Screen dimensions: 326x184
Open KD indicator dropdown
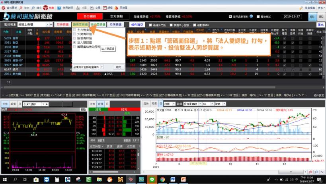(x=212, y=104)
